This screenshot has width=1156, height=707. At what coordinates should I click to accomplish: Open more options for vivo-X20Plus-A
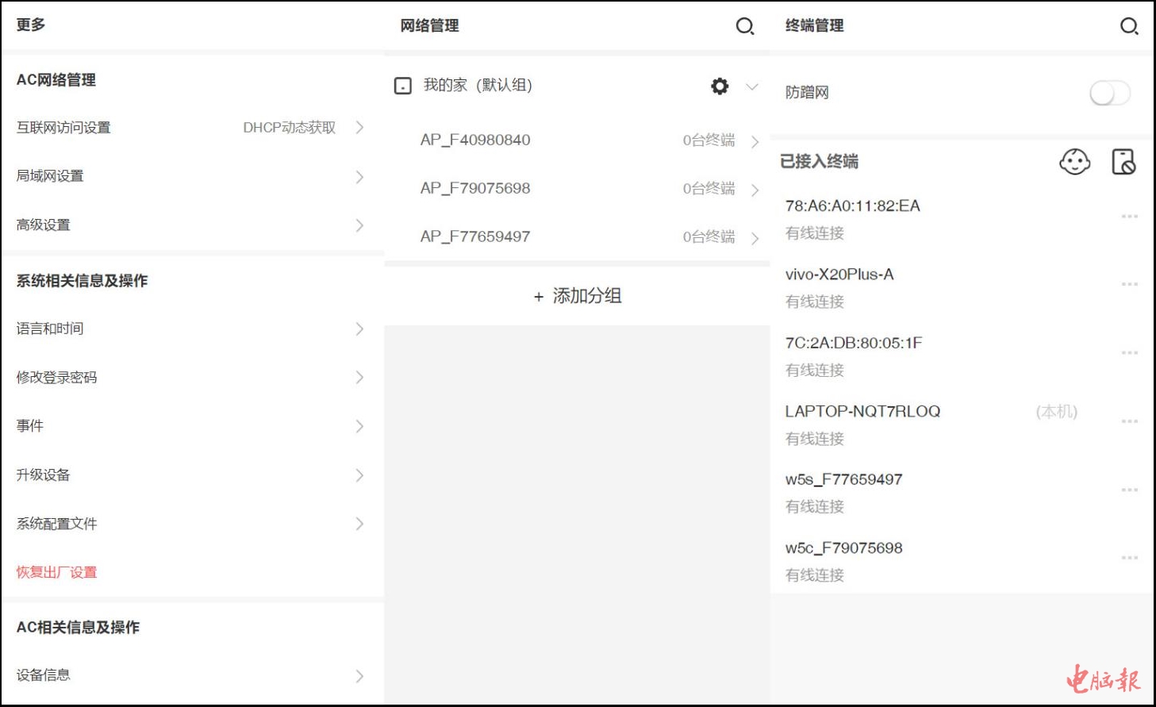pyautogui.click(x=1129, y=284)
